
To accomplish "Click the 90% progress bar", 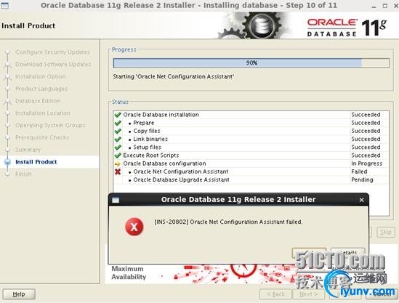I will click(x=251, y=62).
